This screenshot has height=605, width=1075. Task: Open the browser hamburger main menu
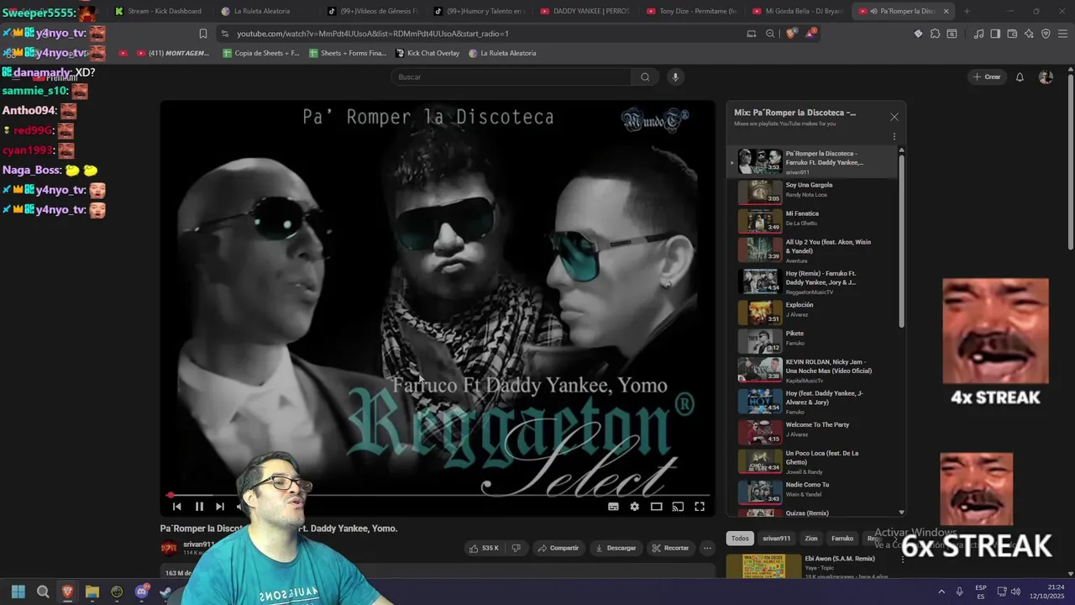coord(1062,34)
